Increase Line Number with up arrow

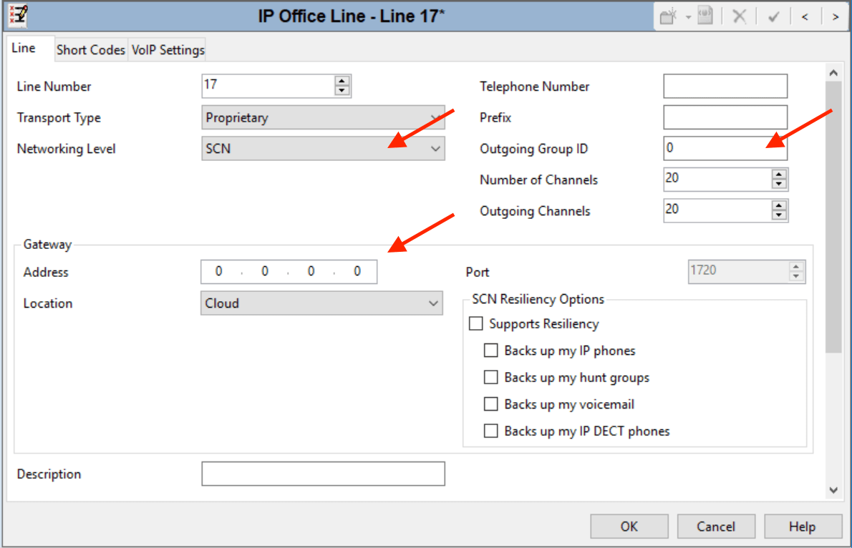[342, 81]
